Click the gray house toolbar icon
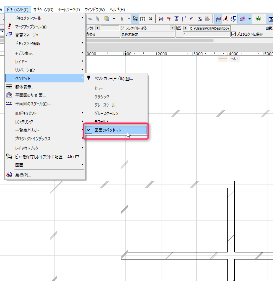273x281 pixels. coord(207,19)
